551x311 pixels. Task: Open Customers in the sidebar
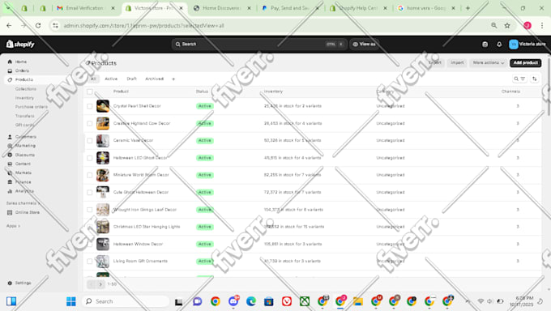[x=25, y=137]
